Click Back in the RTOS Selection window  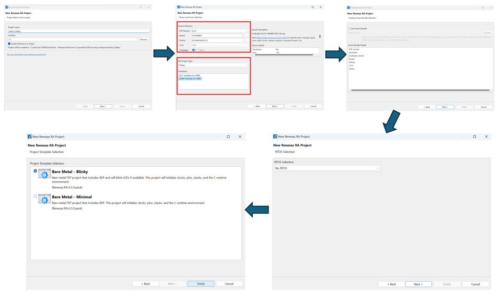(x=392, y=284)
